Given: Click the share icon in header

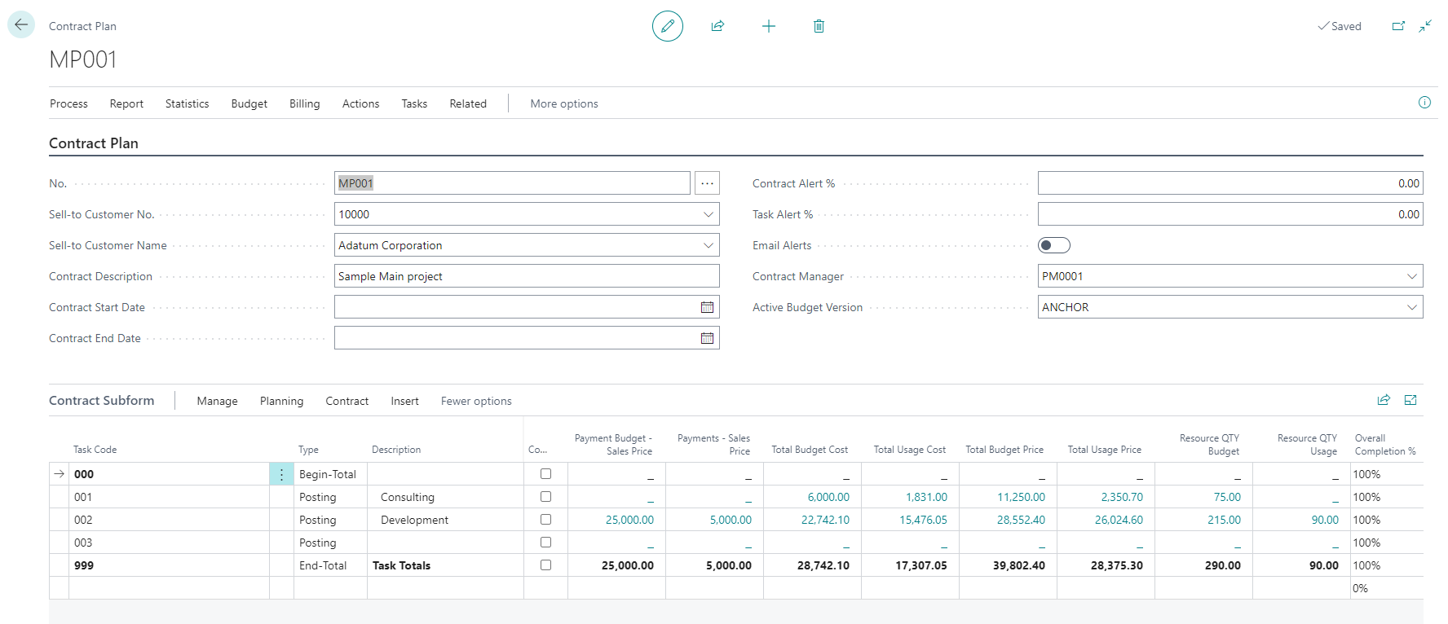Looking at the screenshot, I should tap(717, 26).
